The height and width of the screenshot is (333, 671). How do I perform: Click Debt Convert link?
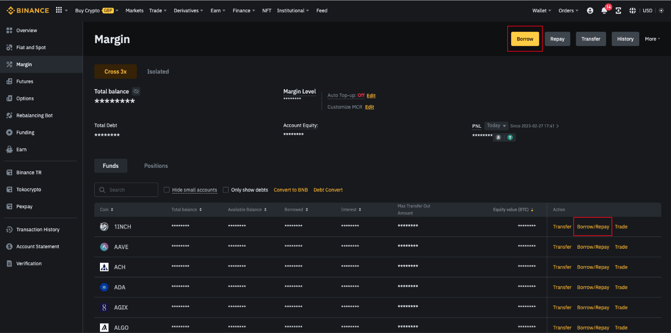(328, 190)
